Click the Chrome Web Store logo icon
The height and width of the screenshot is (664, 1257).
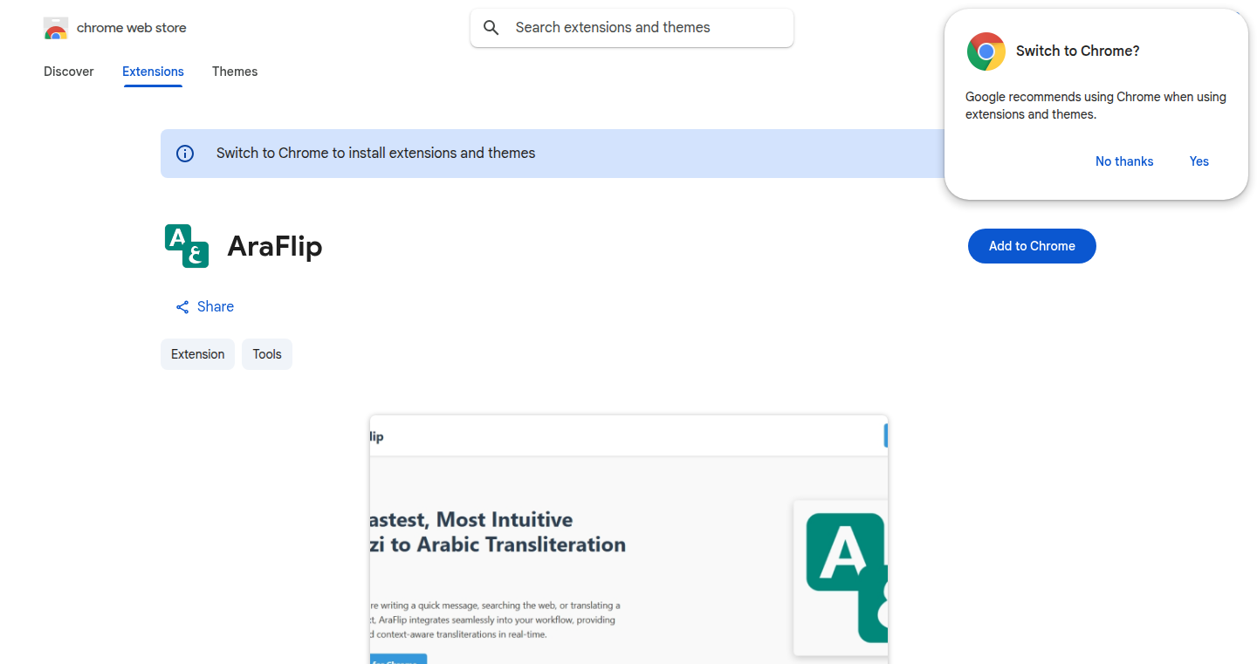tap(56, 28)
